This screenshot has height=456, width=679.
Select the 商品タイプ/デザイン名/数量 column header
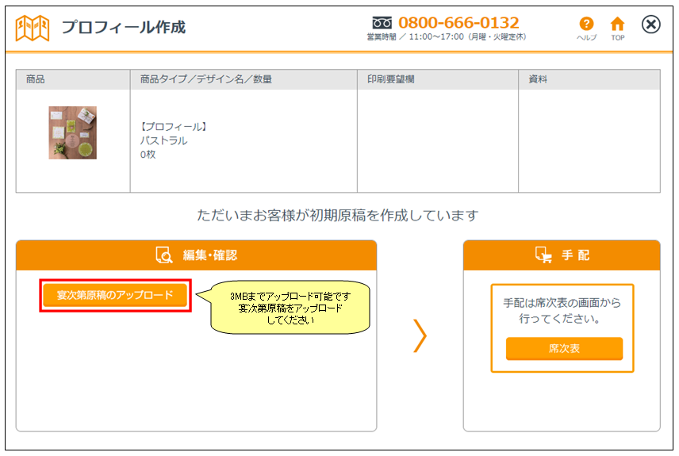[205, 79]
